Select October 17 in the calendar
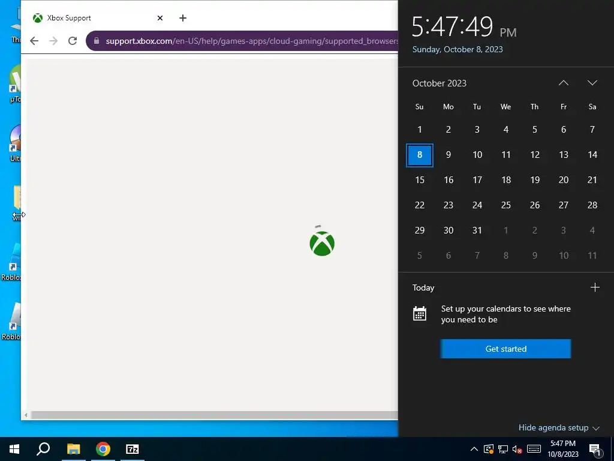The height and width of the screenshot is (461, 614). point(477,180)
